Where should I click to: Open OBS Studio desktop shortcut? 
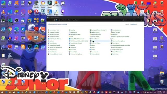pos(16,21)
